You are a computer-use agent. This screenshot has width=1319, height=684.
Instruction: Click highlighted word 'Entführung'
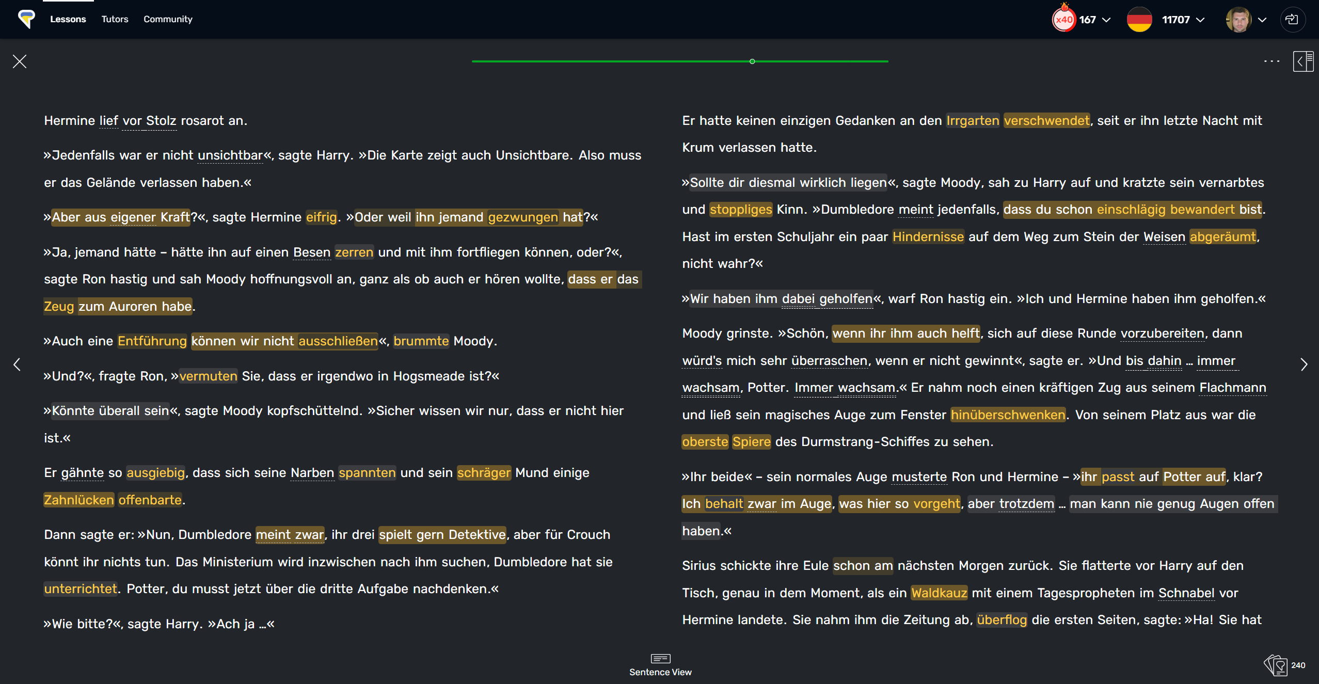point(152,341)
